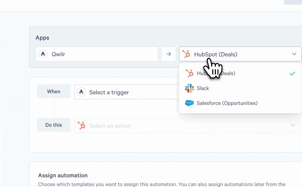Click the Qwilr logo in Apps field

coord(43,54)
